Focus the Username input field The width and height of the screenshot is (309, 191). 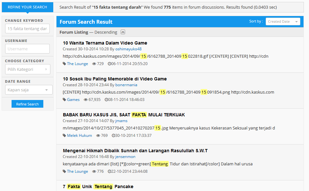(x=27, y=49)
